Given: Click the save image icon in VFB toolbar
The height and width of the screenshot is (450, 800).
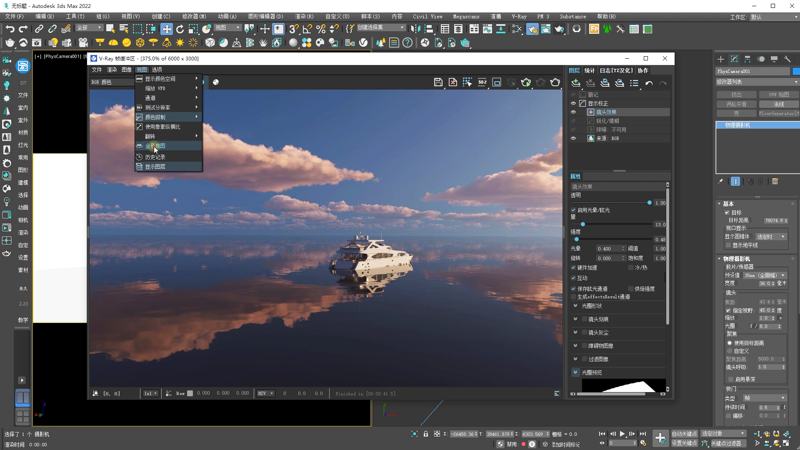Looking at the screenshot, I should [438, 82].
